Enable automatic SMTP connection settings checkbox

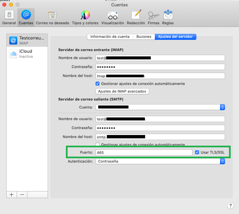pyautogui.click(x=98, y=145)
